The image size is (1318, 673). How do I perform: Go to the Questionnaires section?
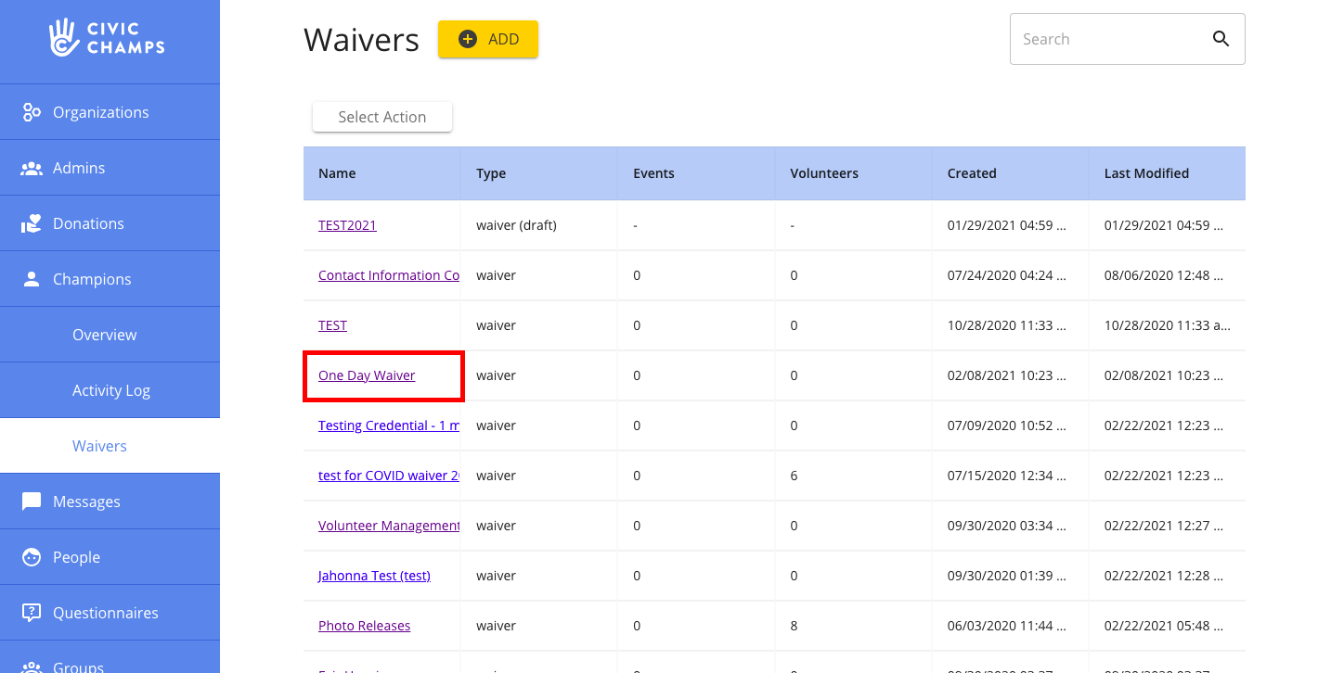(x=110, y=613)
